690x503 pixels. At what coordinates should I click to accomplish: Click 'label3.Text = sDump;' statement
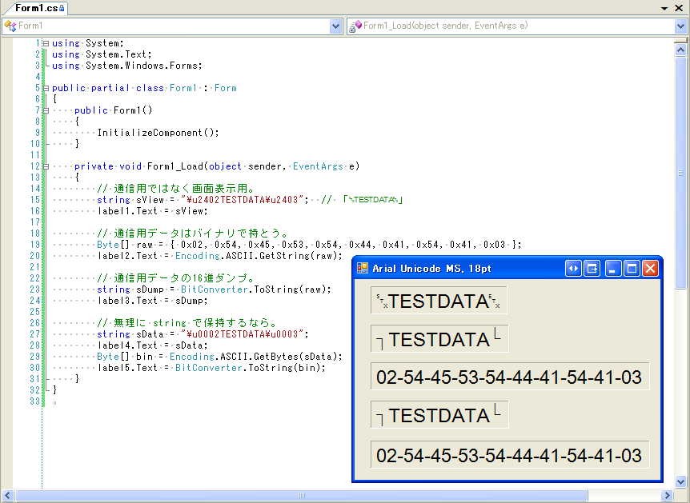(152, 301)
